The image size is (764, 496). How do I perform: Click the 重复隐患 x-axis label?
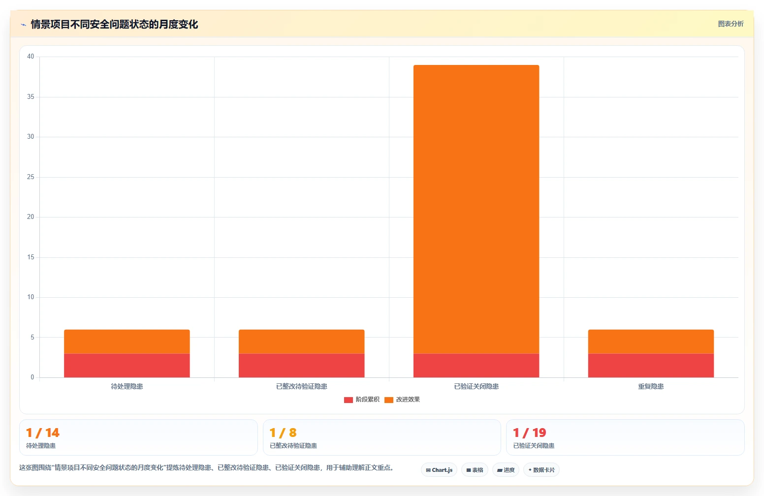651,386
